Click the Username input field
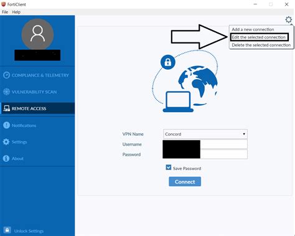 [x=205, y=144]
